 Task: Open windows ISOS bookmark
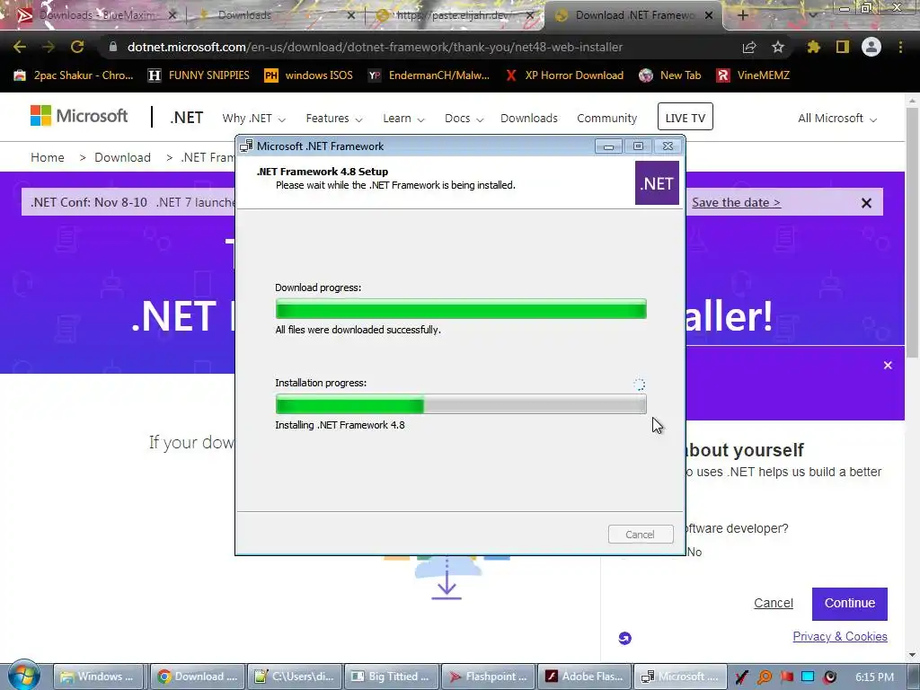pos(309,75)
